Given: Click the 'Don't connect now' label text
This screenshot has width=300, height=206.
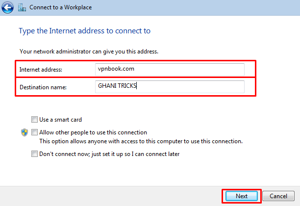Looking at the screenshot, I should click(109, 154).
